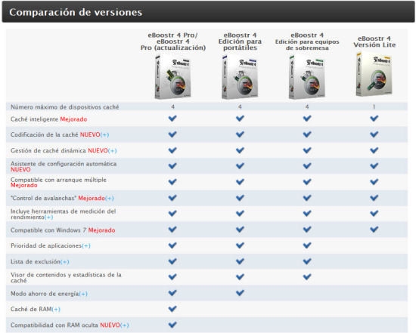The width and height of the screenshot is (416, 333).
Task: Click the Edición para equipos de sobremesa heading
Action: click(x=307, y=42)
